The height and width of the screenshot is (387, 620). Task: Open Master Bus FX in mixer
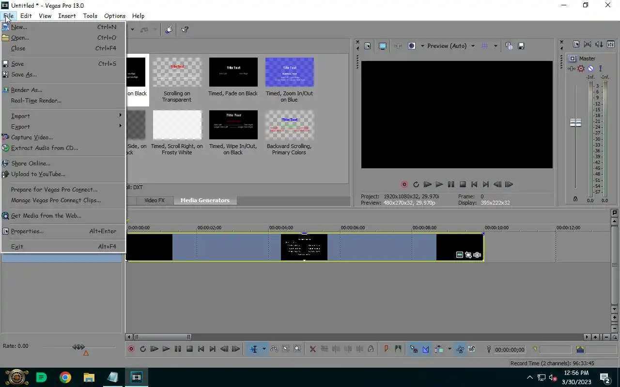pyautogui.click(x=572, y=69)
